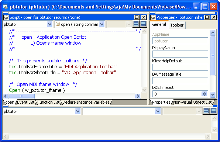
Task: Open the pbtutor object dropdown in the Script pane
Action: click(49, 24)
